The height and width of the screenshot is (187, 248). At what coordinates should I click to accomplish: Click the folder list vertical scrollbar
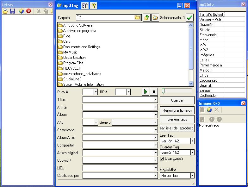191,49
